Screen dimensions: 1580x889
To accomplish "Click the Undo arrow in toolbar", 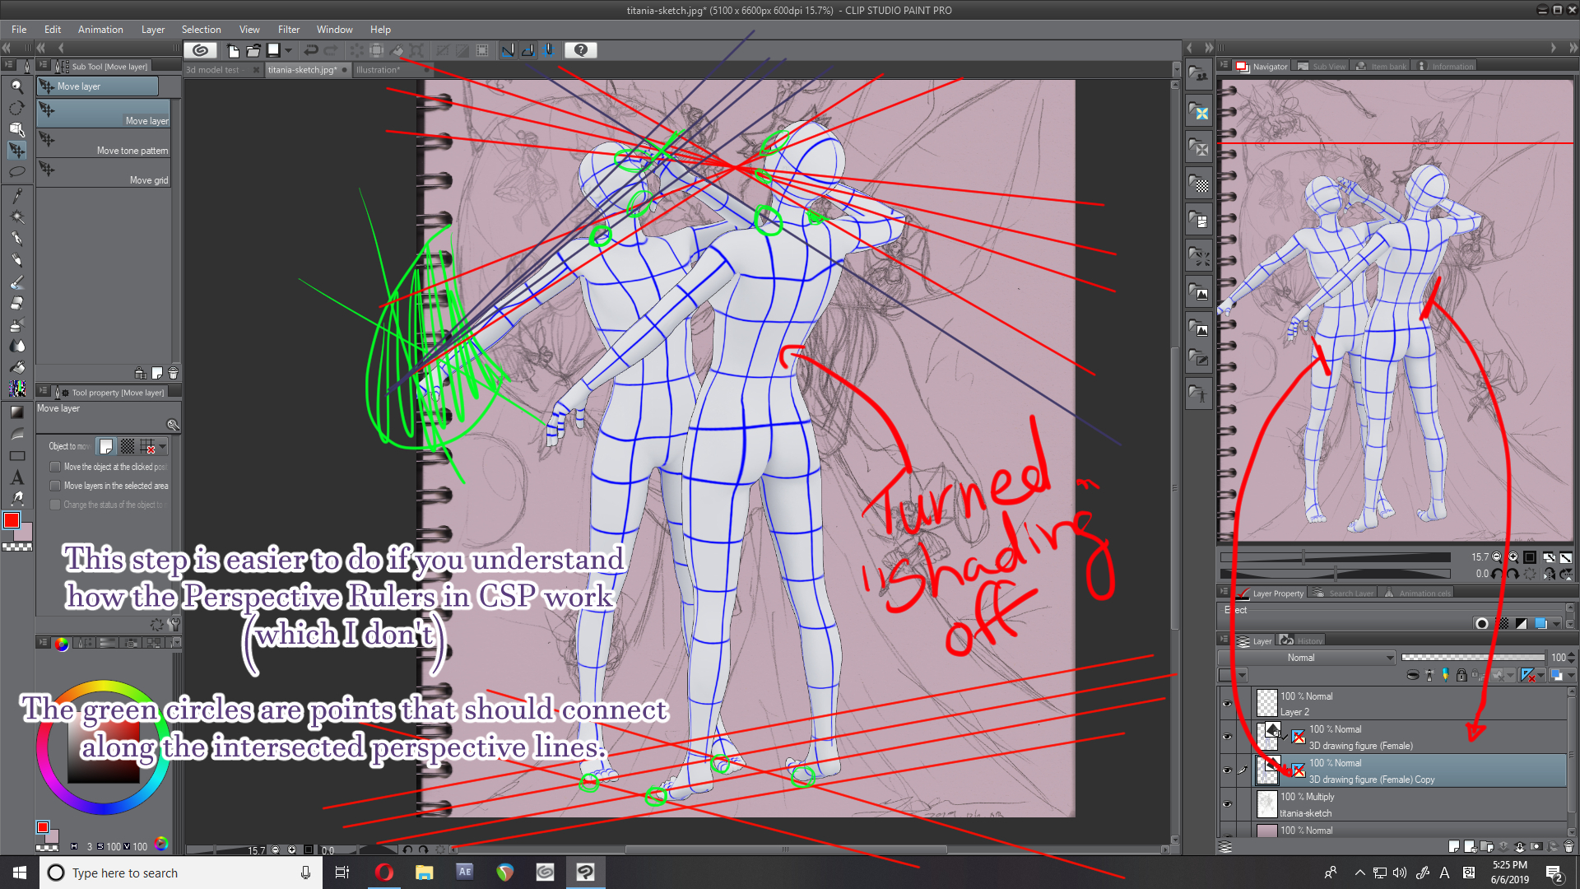I will (311, 50).
